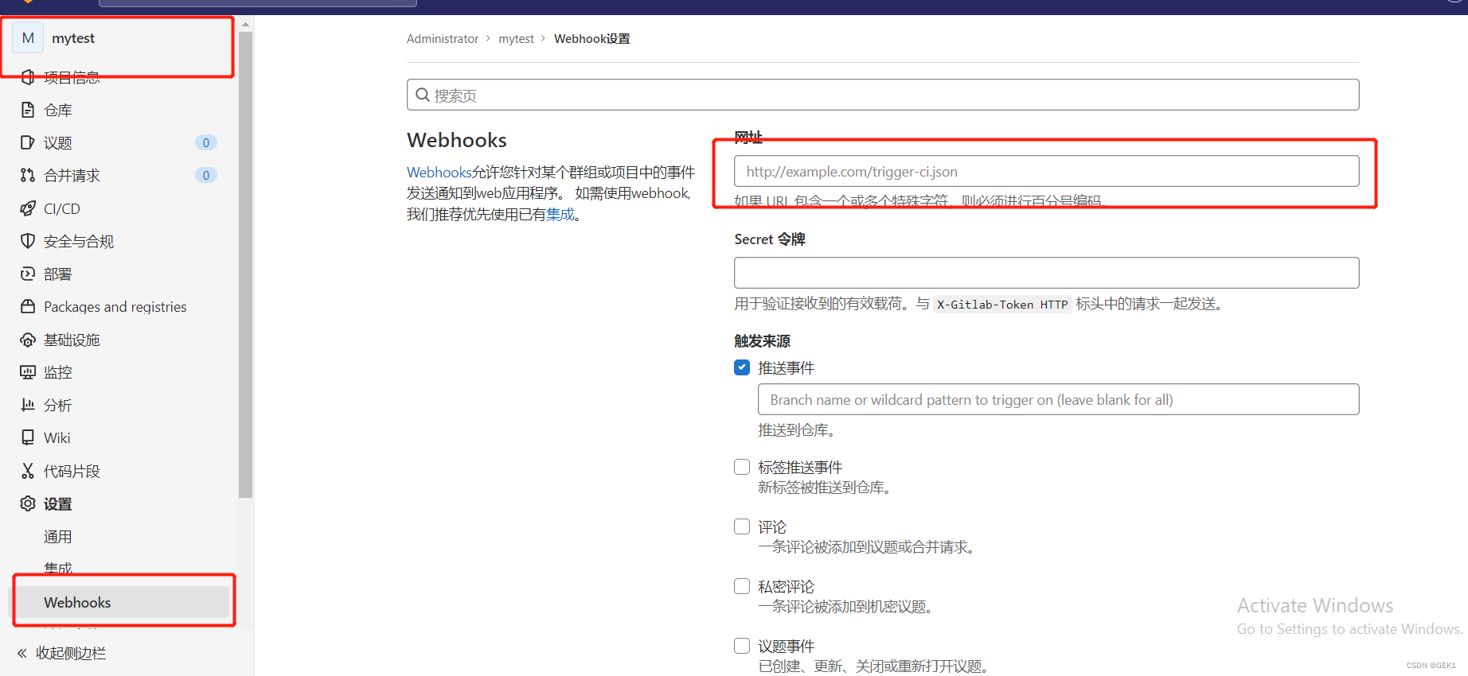Click the 议题 count badge showing 0
1468x676 pixels.
click(205, 142)
